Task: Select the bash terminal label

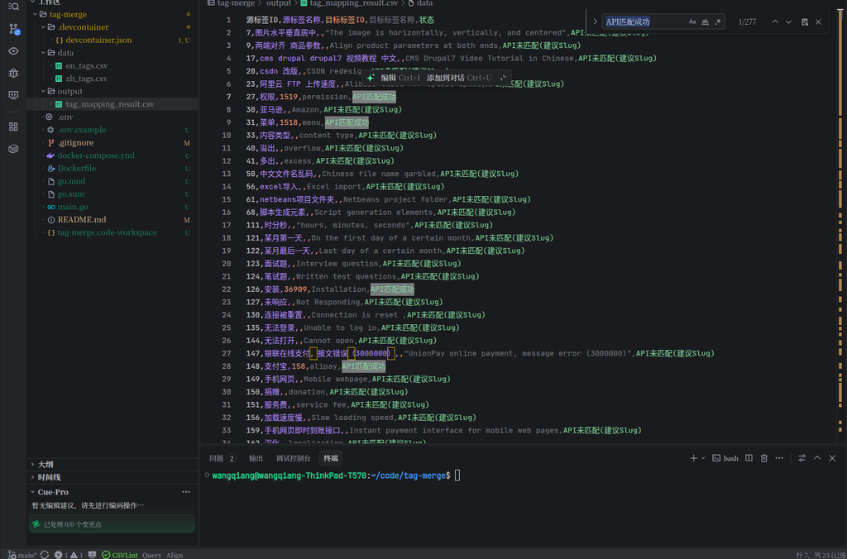Action: pyautogui.click(x=725, y=458)
